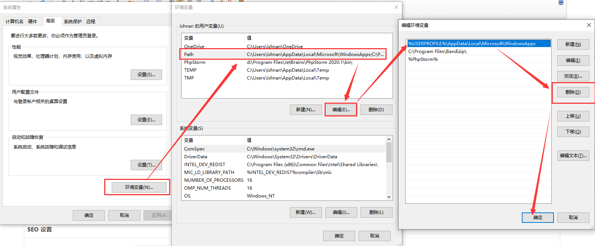
Task: Move entry down with 下移(O)
Action: click(573, 132)
